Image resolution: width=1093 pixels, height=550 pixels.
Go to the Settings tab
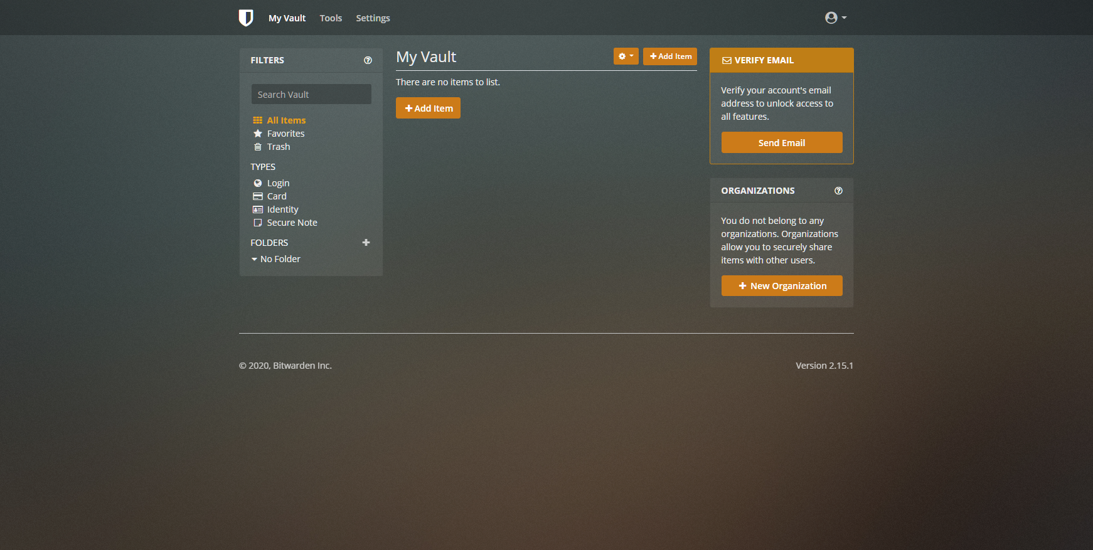click(x=373, y=18)
